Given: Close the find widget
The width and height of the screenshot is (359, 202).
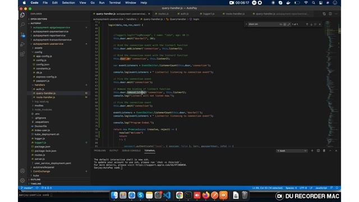Looking at the screenshot, I should pos(320,24).
